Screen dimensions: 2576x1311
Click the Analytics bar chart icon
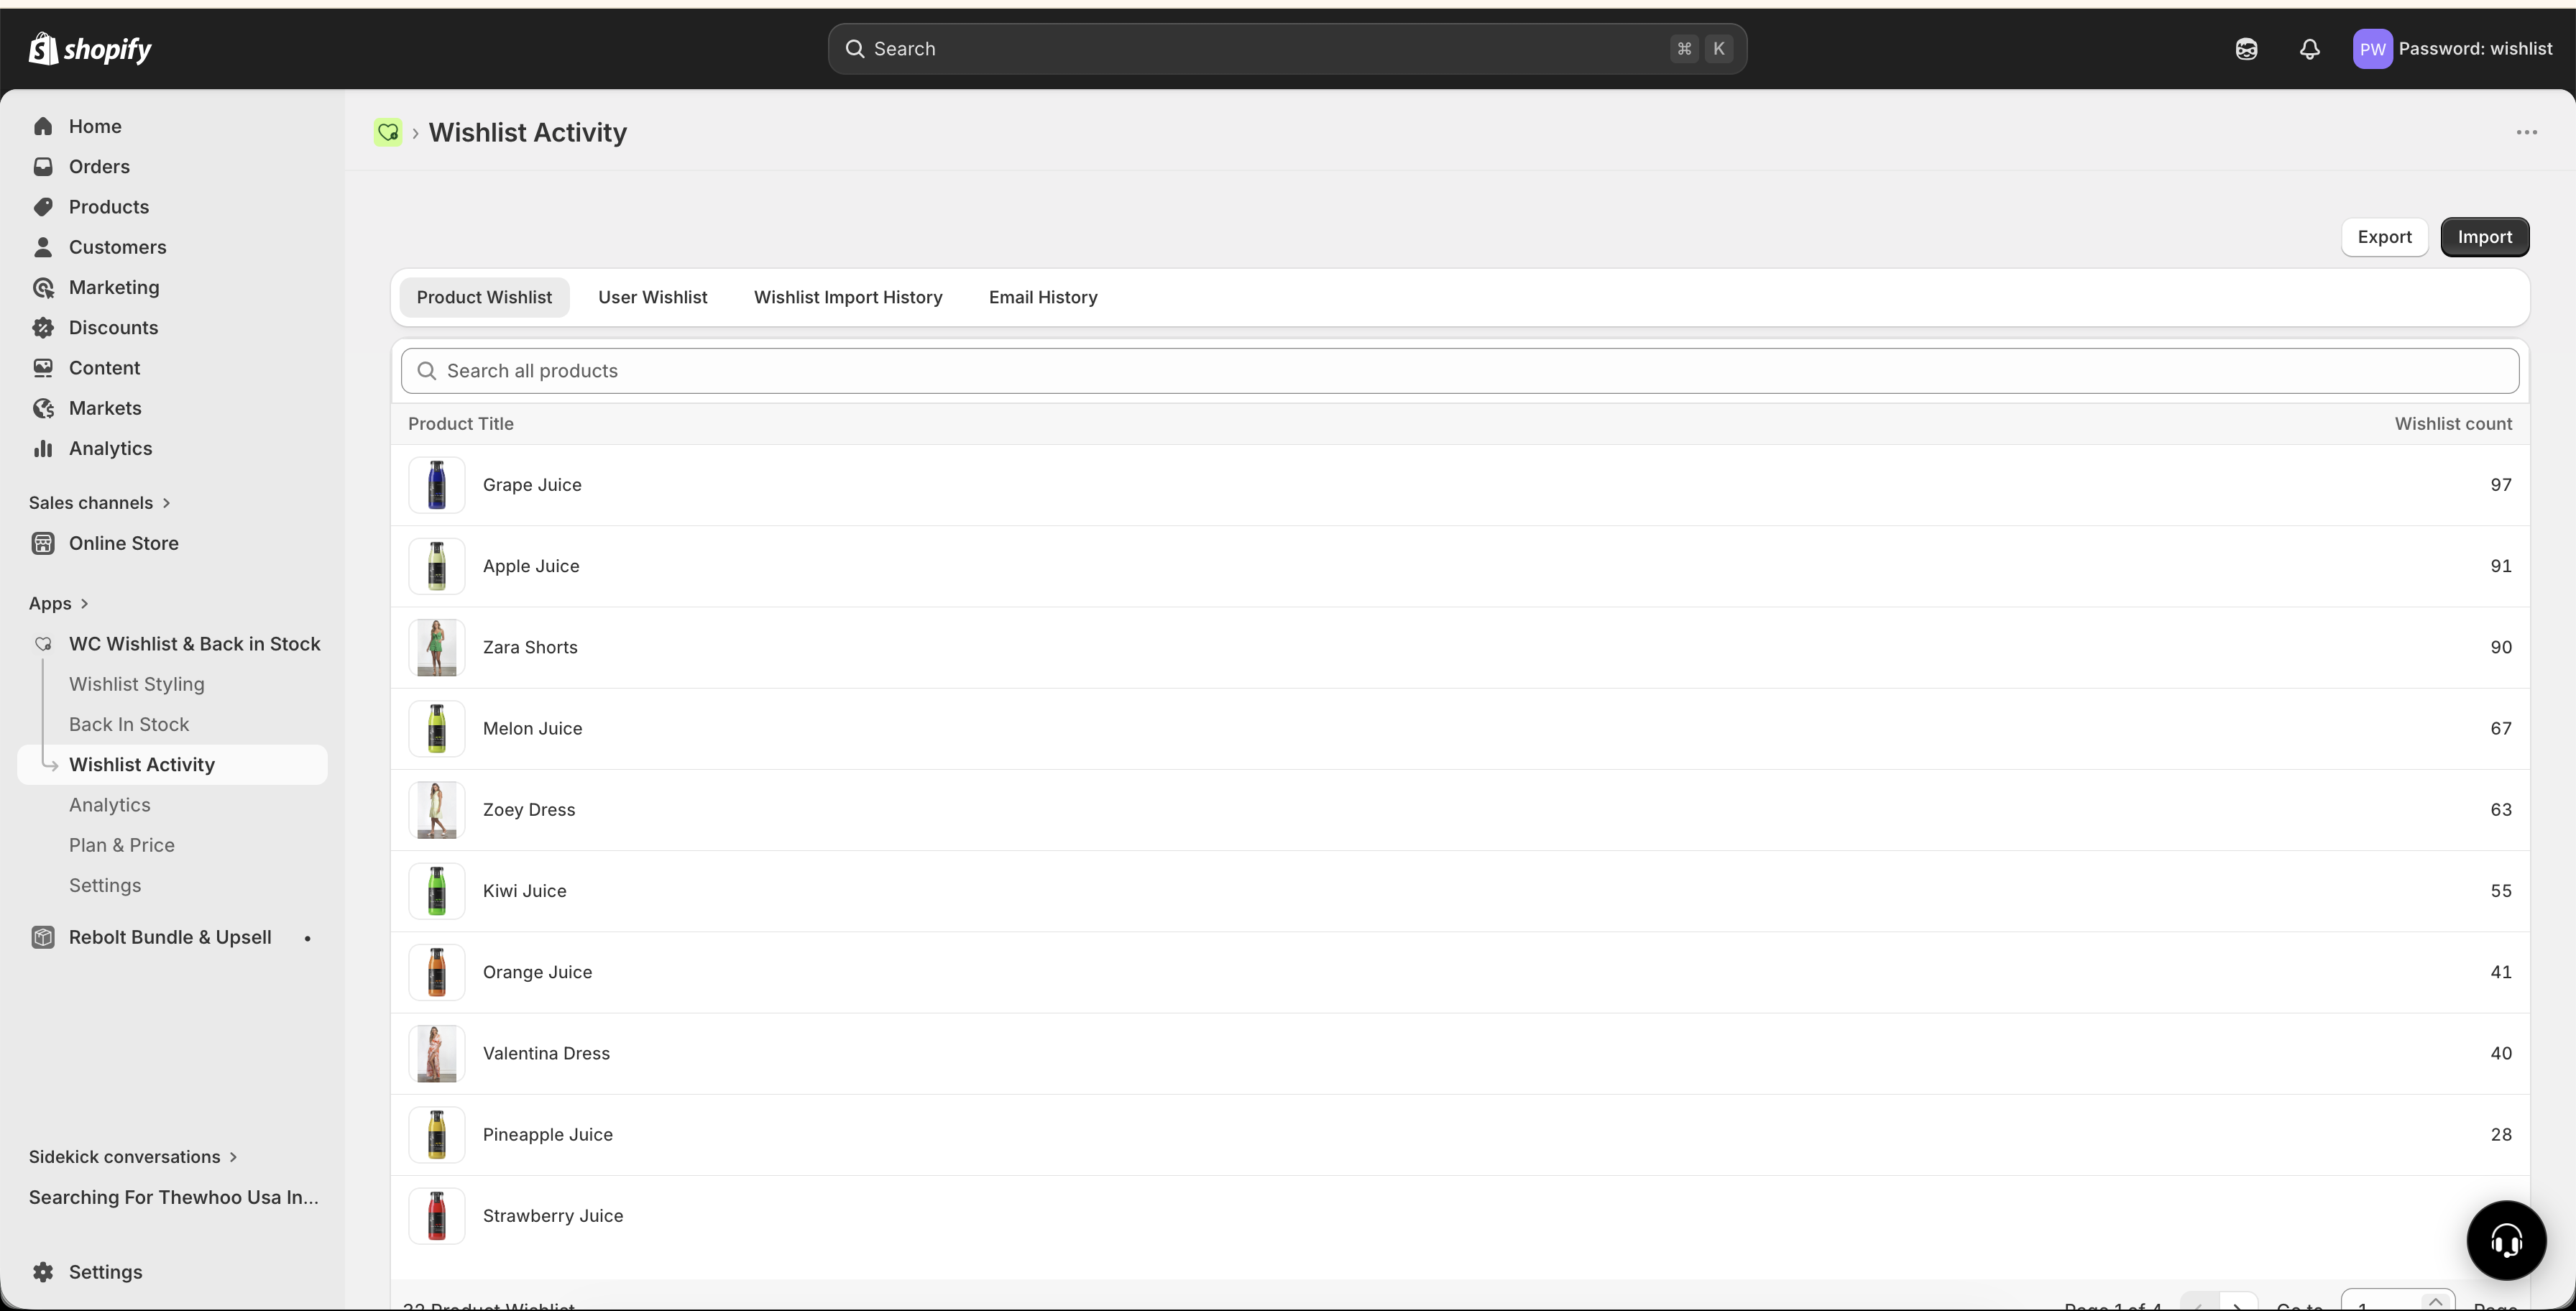pos(43,448)
